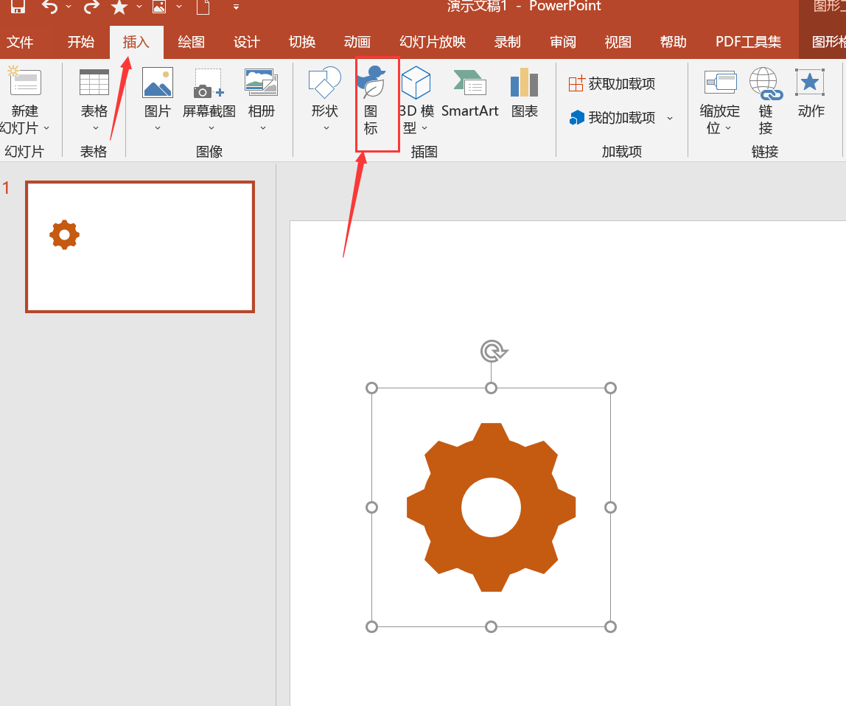The width and height of the screenshot is (846, 706).
Task: Expand the 屏幕截图 dropdown arrow
Action: 212,128
